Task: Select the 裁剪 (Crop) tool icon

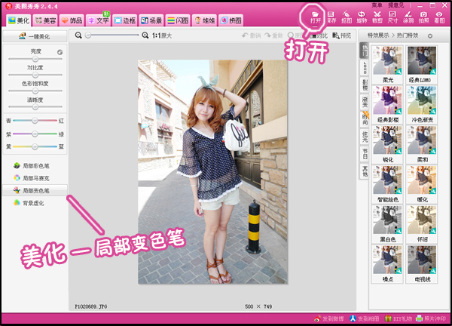Action: point(377,17)
